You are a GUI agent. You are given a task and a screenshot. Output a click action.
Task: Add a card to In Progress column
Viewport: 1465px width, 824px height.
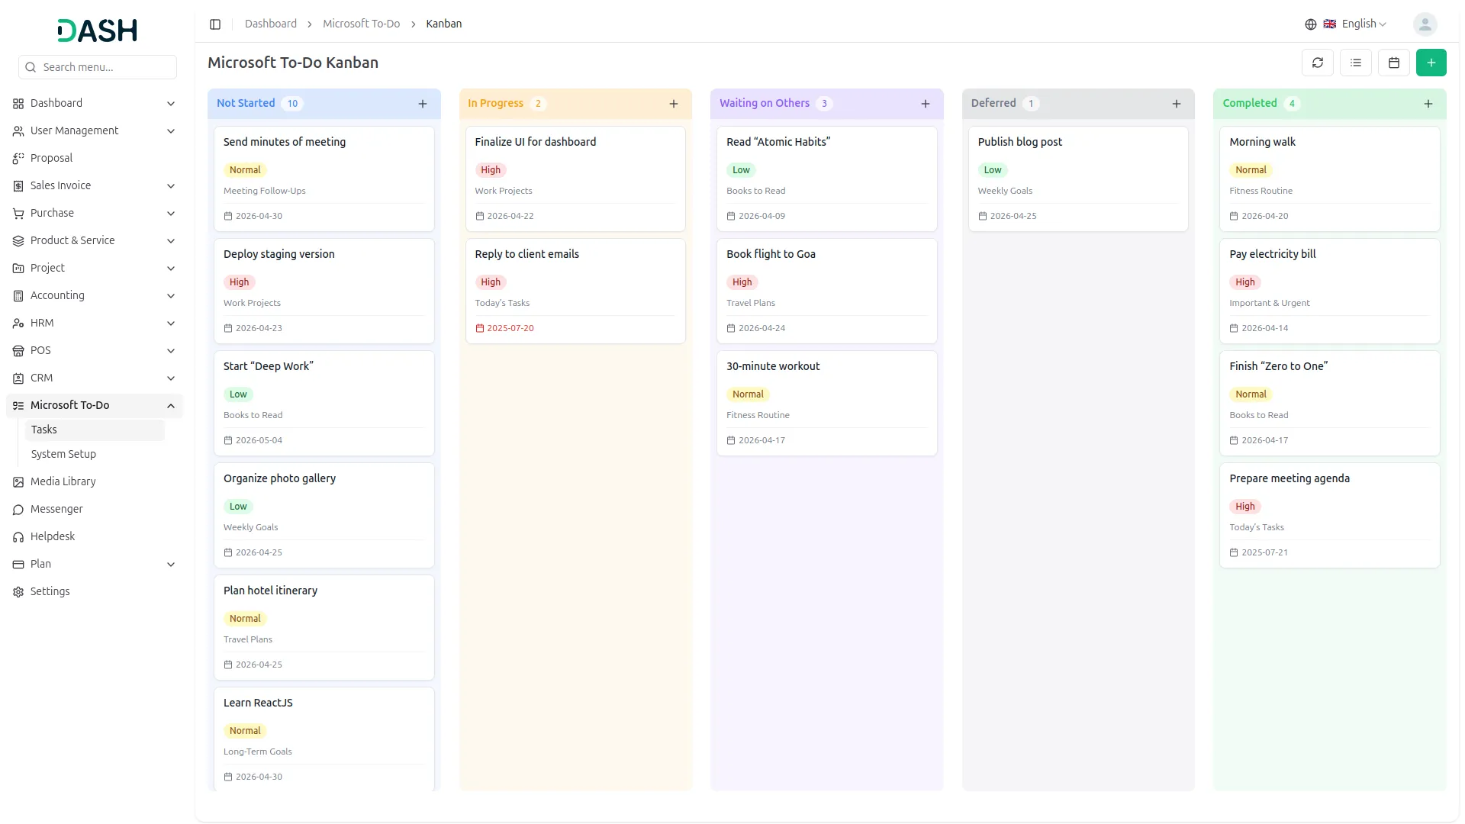pyautogui.click(x=674, y=104)
